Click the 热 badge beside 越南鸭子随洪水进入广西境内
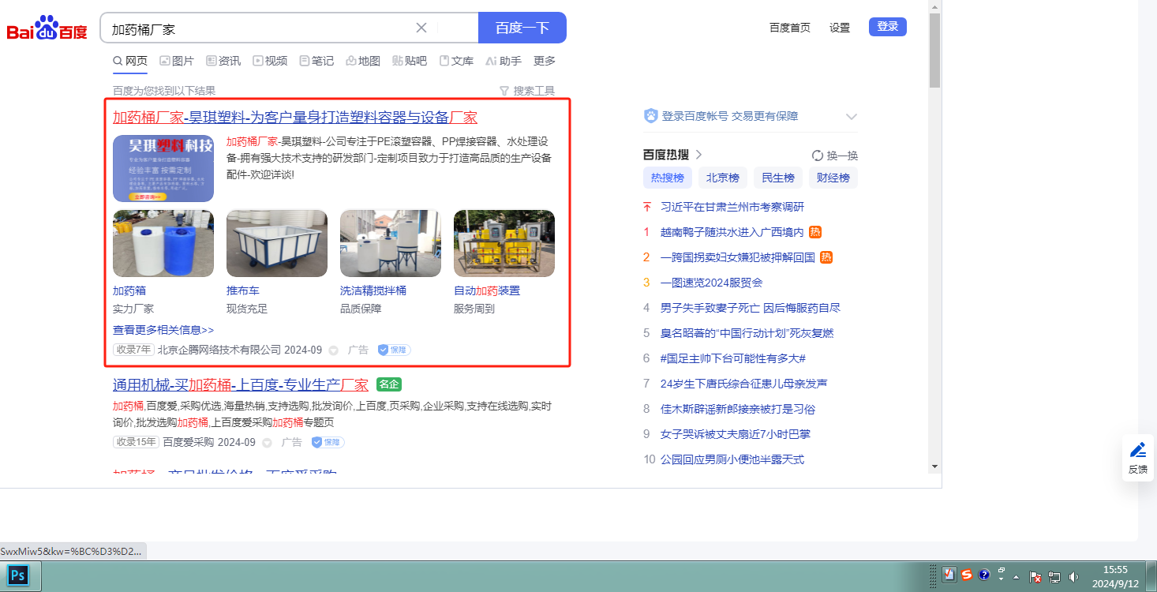 815,232
